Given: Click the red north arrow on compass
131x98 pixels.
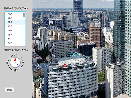Looking at the screenshot, I should (15, 60).
